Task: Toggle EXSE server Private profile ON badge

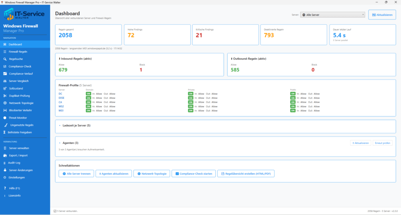Action: (x=191, y=98)
